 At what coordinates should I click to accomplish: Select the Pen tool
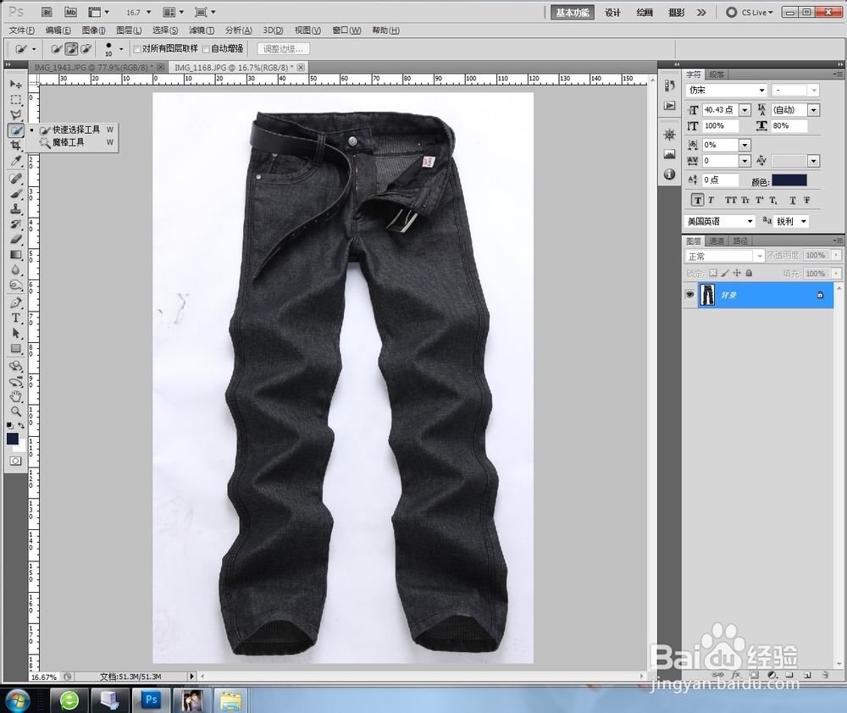click(15, 302)
